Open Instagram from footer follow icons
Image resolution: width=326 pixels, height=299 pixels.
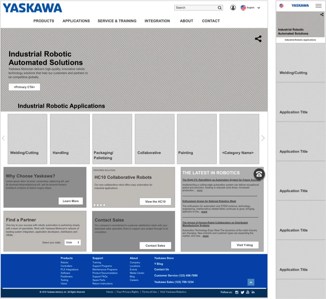point(237,292)
